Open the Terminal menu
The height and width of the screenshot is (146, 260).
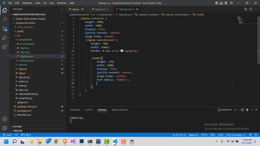(x=61, y=3)
